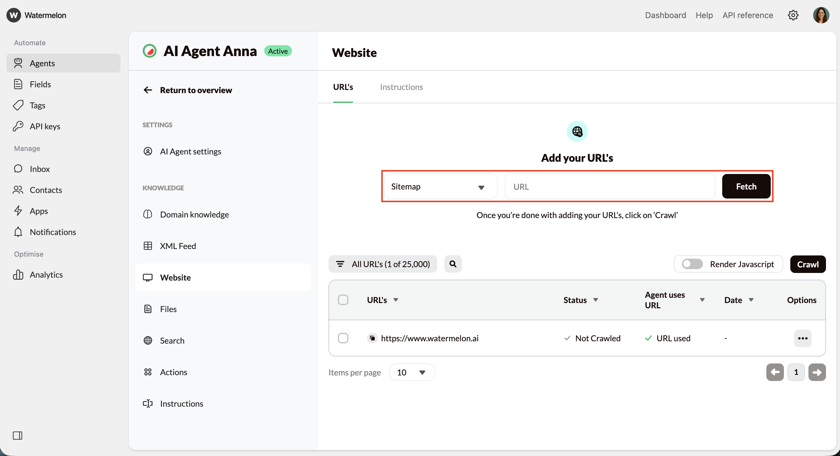Open the Items per page dropdown
The image size is (840, 456).
point(412,372)
